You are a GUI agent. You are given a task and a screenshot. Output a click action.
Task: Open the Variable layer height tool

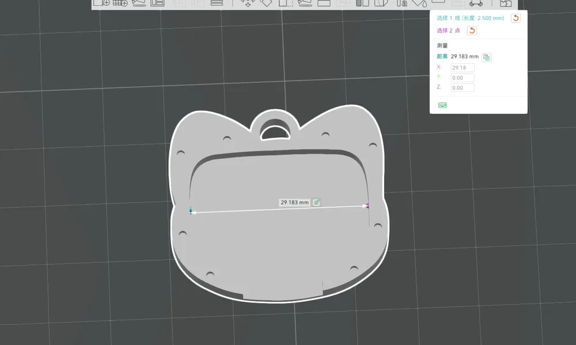click(x=217, y=3)
